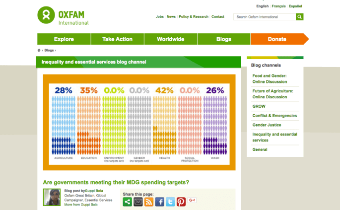Pin this page on Pinterest

[x=181, y=202]
